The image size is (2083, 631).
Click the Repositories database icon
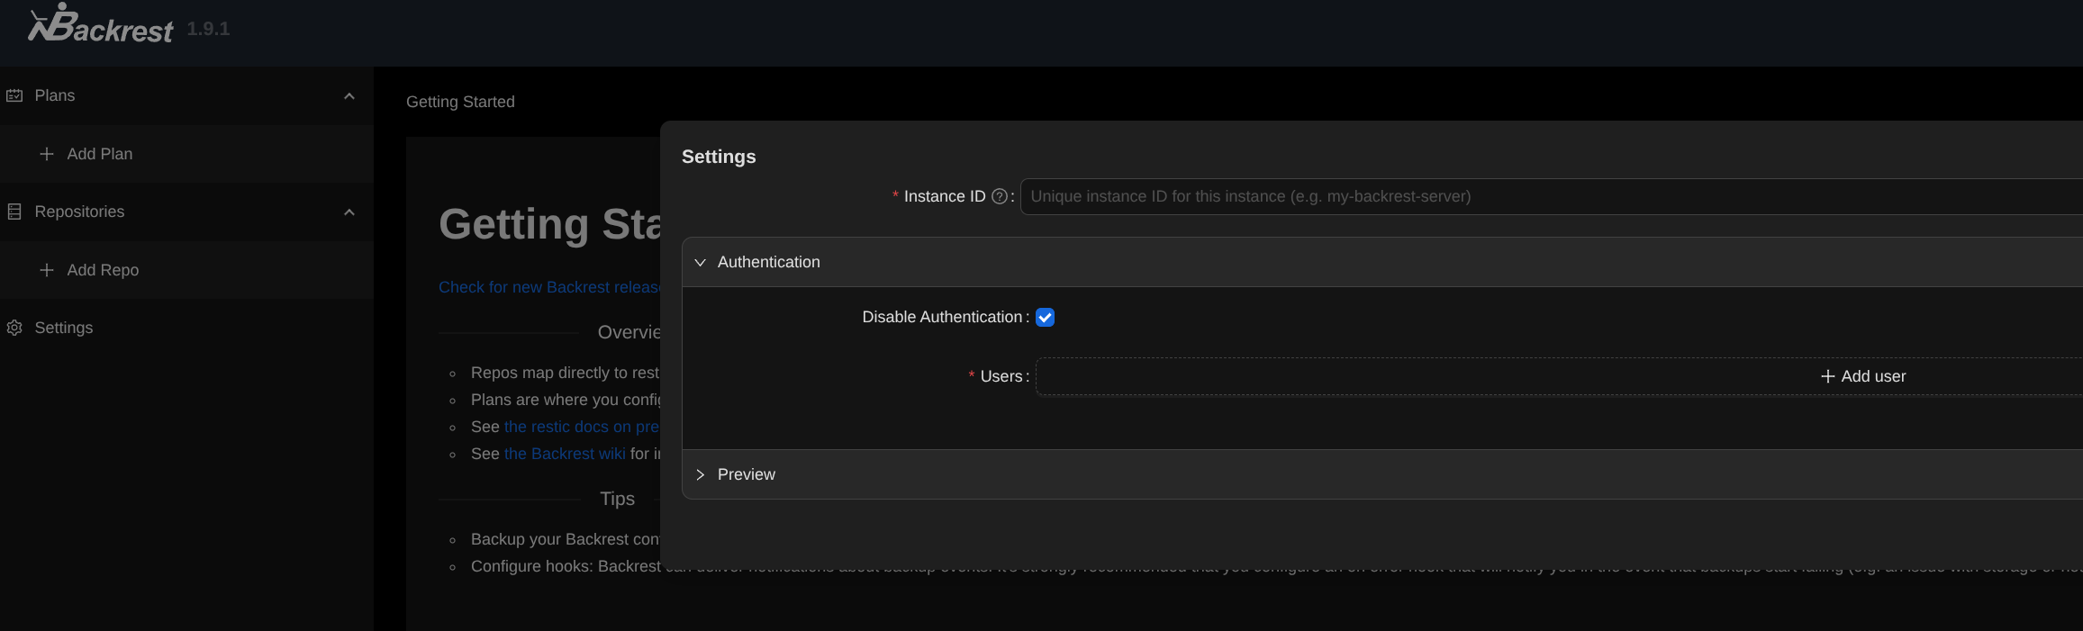[14, 212]
